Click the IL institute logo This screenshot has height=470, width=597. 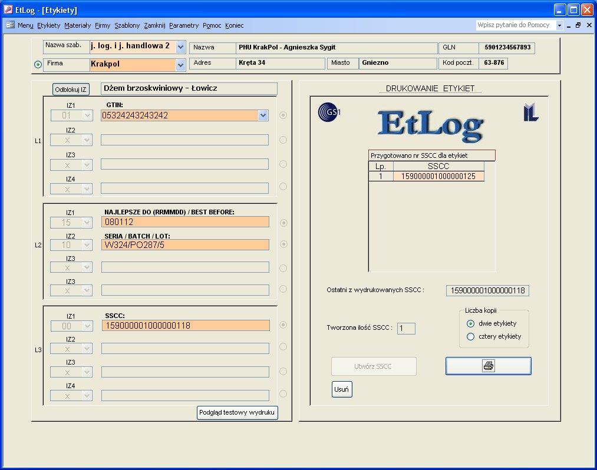[x=531, y=112]
